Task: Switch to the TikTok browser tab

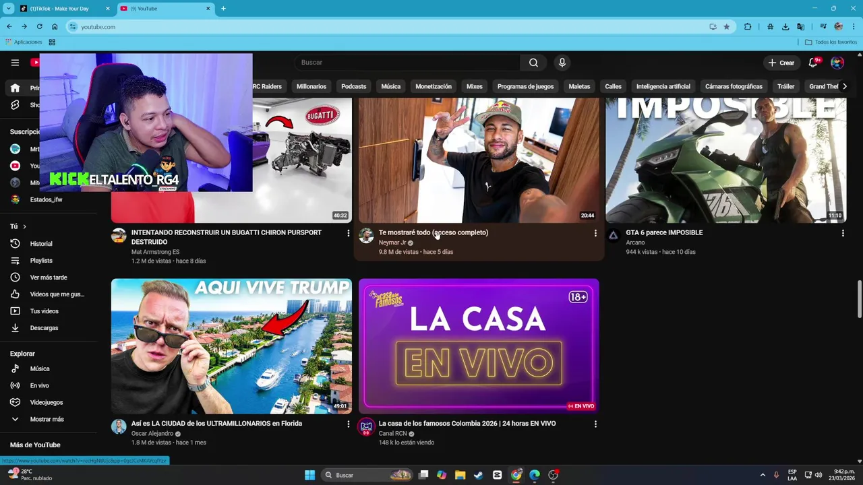Action: coord(64,9)
